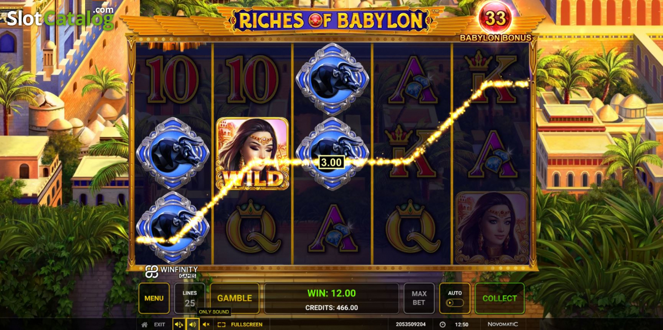Click the clock icon in status bar
Image resolution: width=663 pixels, height=330 pixels.
tap(442, 324)
